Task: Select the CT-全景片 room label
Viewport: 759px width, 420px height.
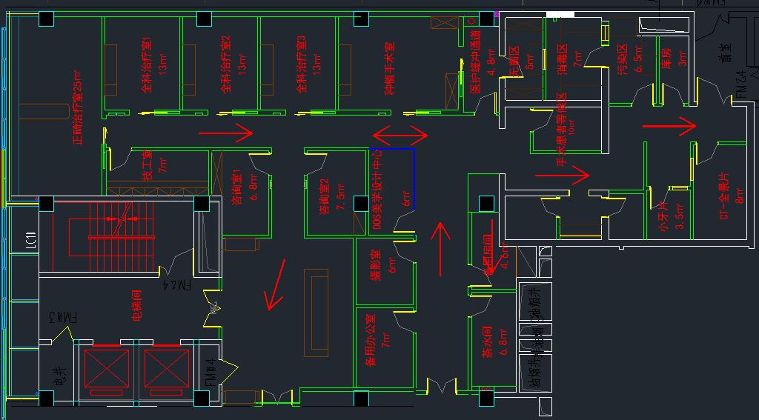Action: [724, 195]
